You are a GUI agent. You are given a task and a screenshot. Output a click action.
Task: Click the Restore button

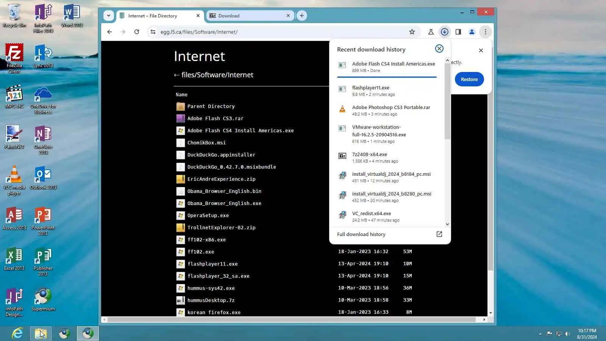pos(469,79)
